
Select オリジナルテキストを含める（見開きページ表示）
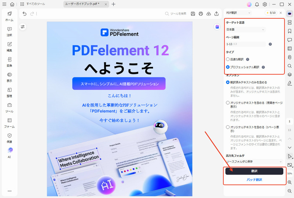point(227,102)
